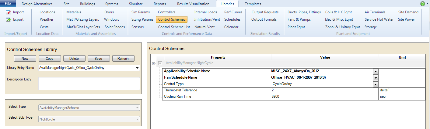Click the Refresh button
The height and width of the screenshot is (129, 430).
123,59
